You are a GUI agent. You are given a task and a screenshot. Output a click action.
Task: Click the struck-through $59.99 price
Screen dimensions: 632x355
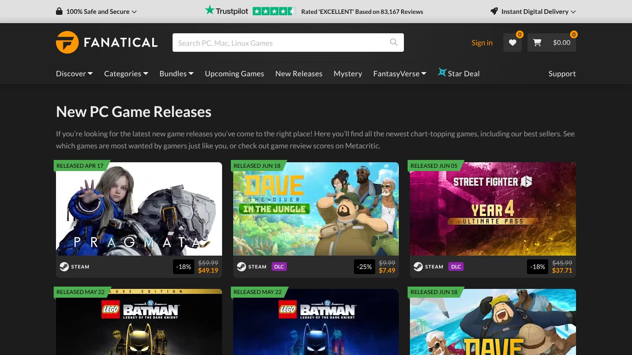pos(208,263)
